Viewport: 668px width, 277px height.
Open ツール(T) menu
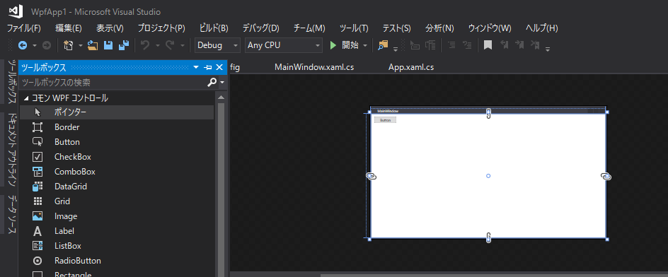pos(354,28)
